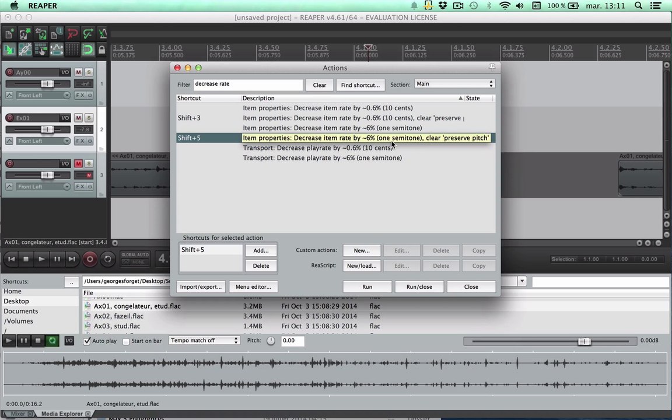Click the red Undo toolbar icon
The height and width of the screenshot is (420, 672).
[72, 33]
